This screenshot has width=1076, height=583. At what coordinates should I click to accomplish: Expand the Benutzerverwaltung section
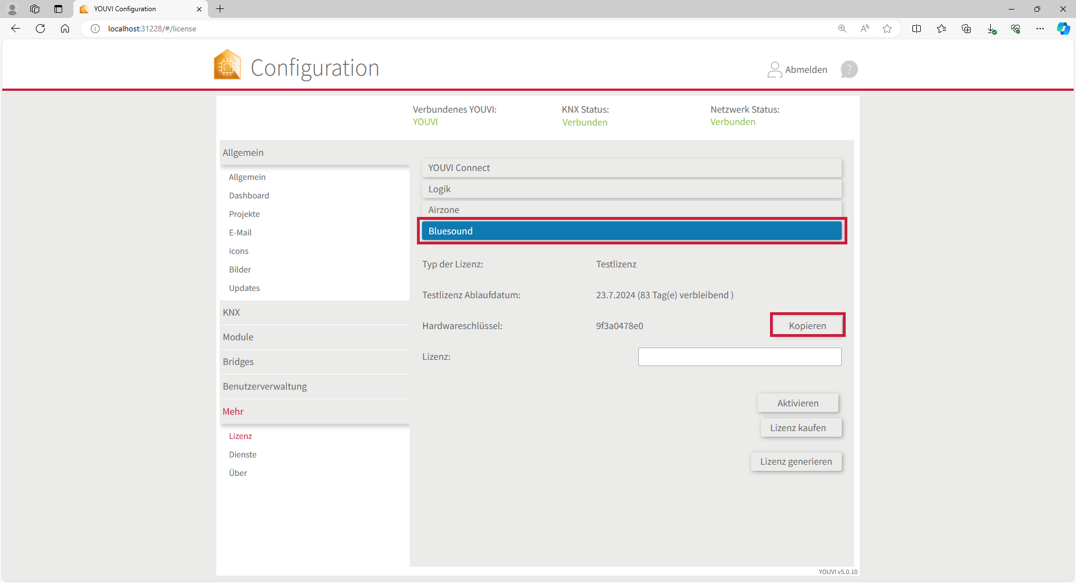click(265, 386)
